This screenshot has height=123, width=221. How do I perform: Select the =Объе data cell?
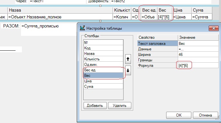(149, 17)
